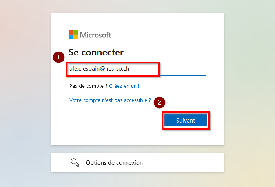275x187 pixels.
Task: Select the Options de connexion label text
Action: [x=114, y=163]
